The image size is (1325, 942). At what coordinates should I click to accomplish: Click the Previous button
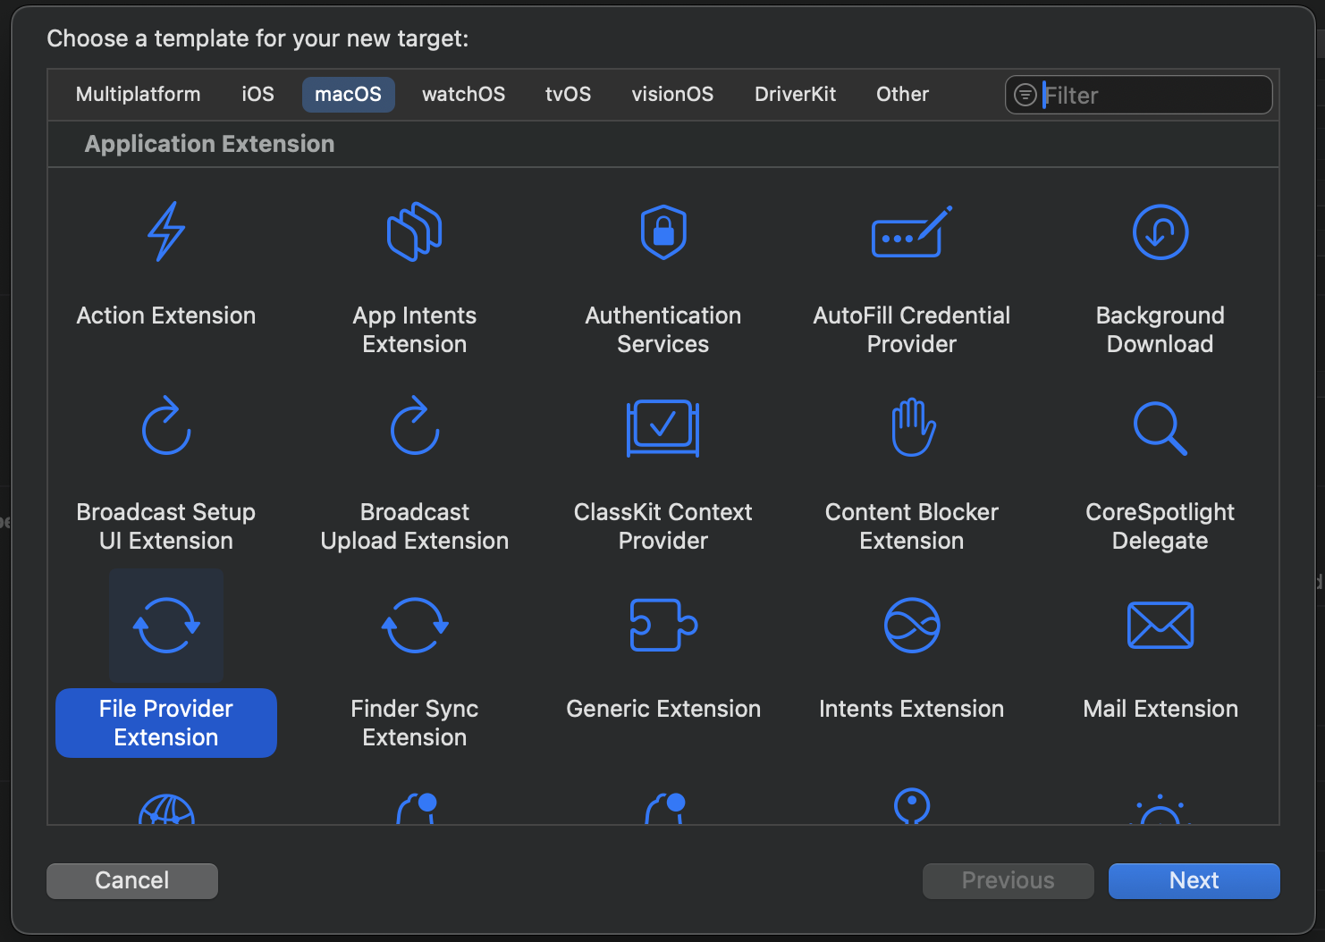point(1009,880)
